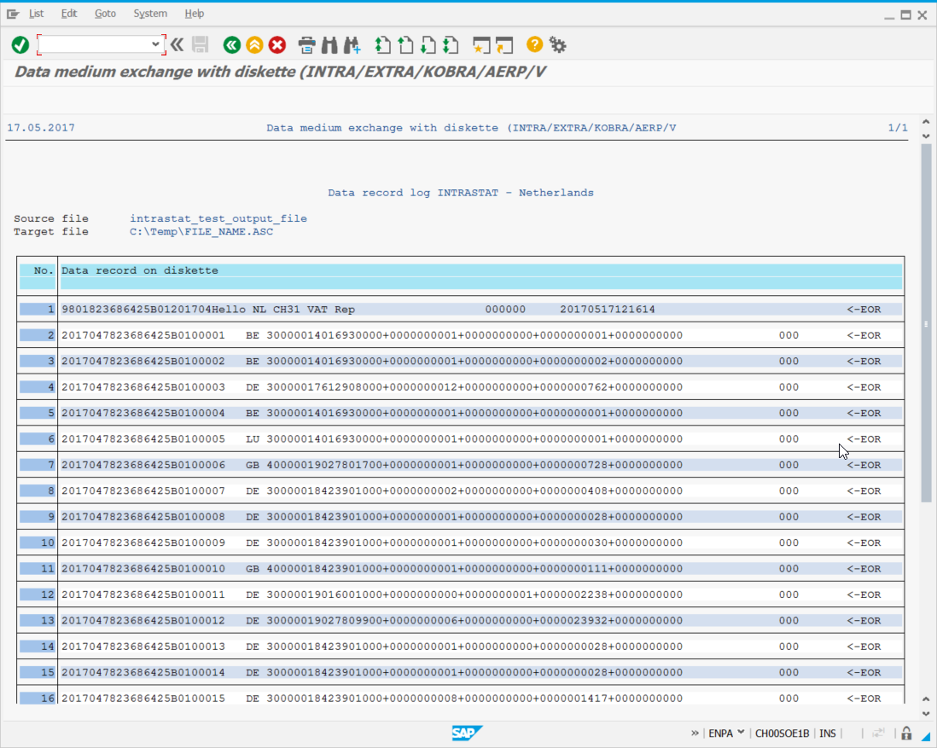Viewport: 937px width, 748px height.
Task: Click the green Enter checkmark icon
Action: pyautogui.click(x=20, y=45)
